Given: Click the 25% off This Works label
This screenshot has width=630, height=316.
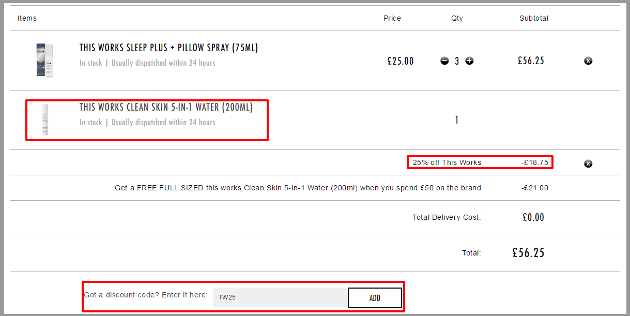Looking at the screenshot, I should [x=447, y=162].
